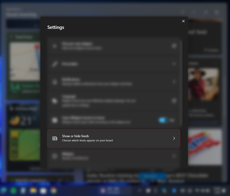Image resolution: width=230 pixels, height=196 pixels.
Task: Select 'Choose which feeds appear on your board' text
Action: click(87, 141)
